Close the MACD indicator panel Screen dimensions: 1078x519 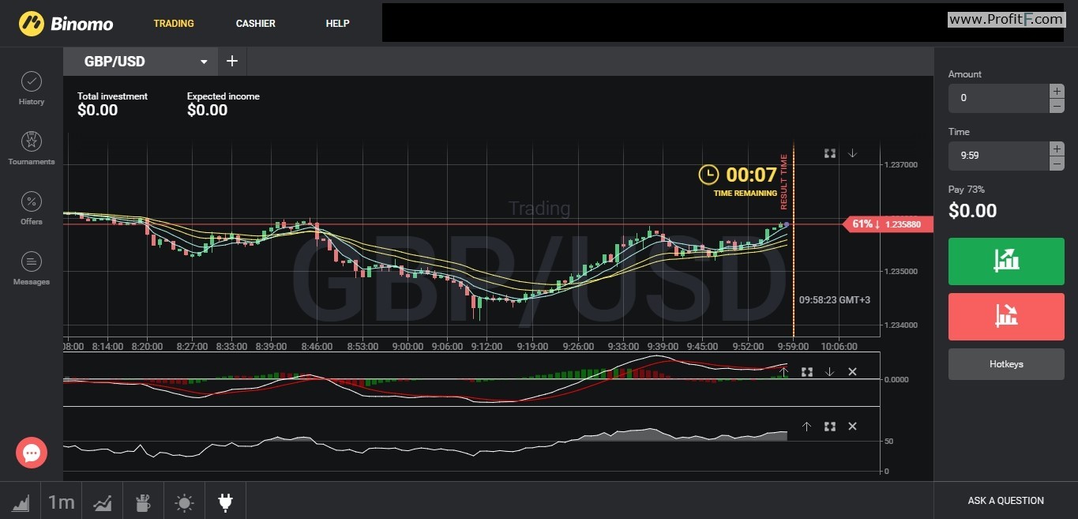[x=852, y=371]
